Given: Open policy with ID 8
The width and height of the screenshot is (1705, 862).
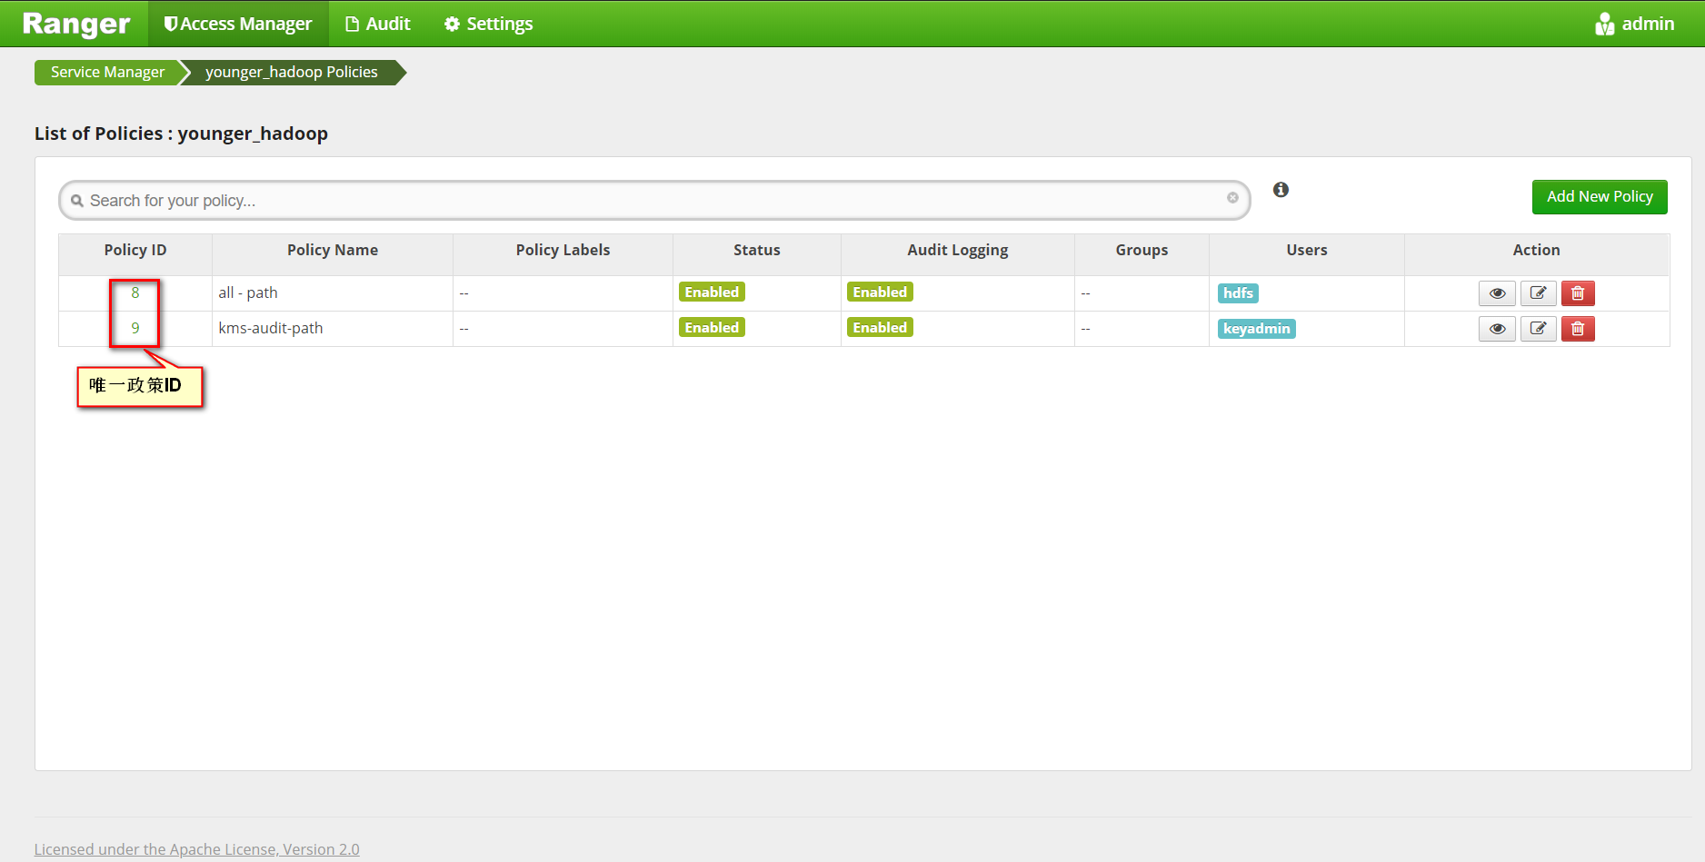Looking at the screenshot, I should point(135,292).
